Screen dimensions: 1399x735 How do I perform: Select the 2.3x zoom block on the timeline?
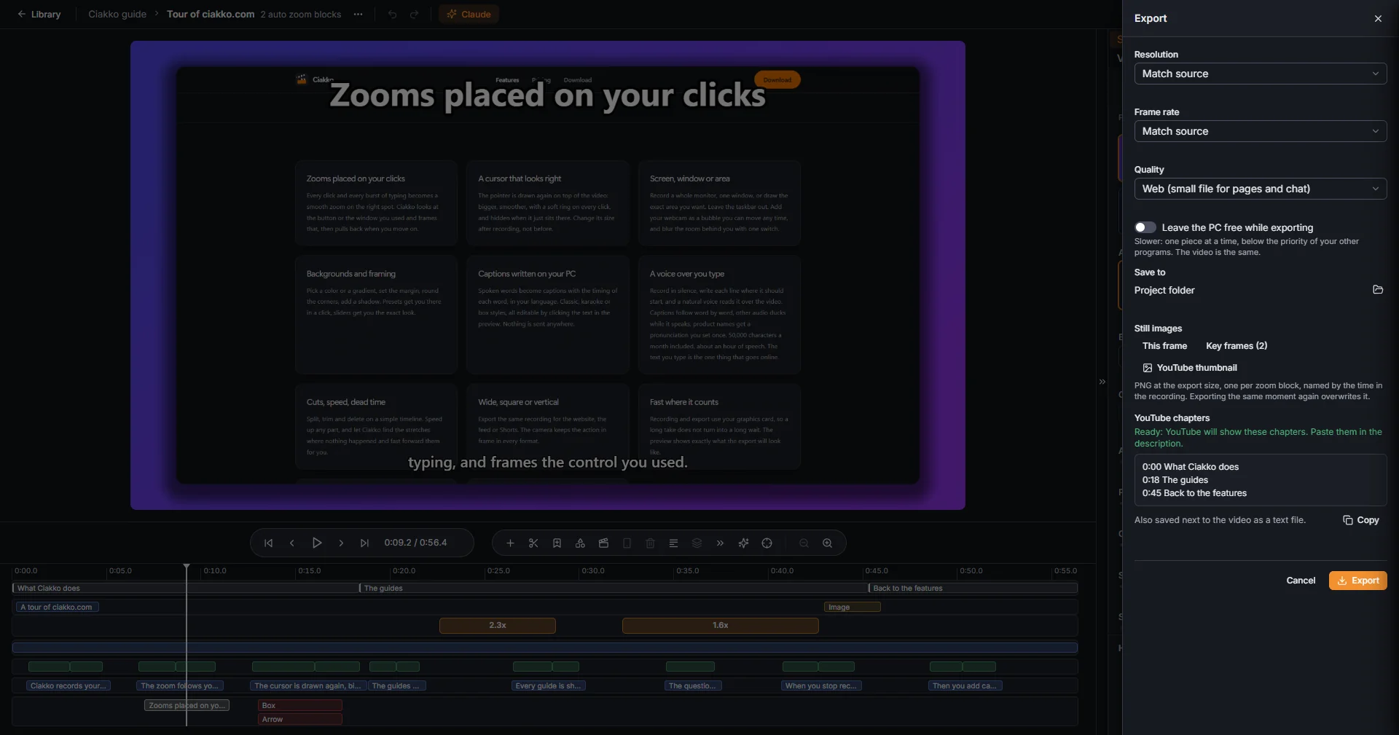(x=498, y=626)
